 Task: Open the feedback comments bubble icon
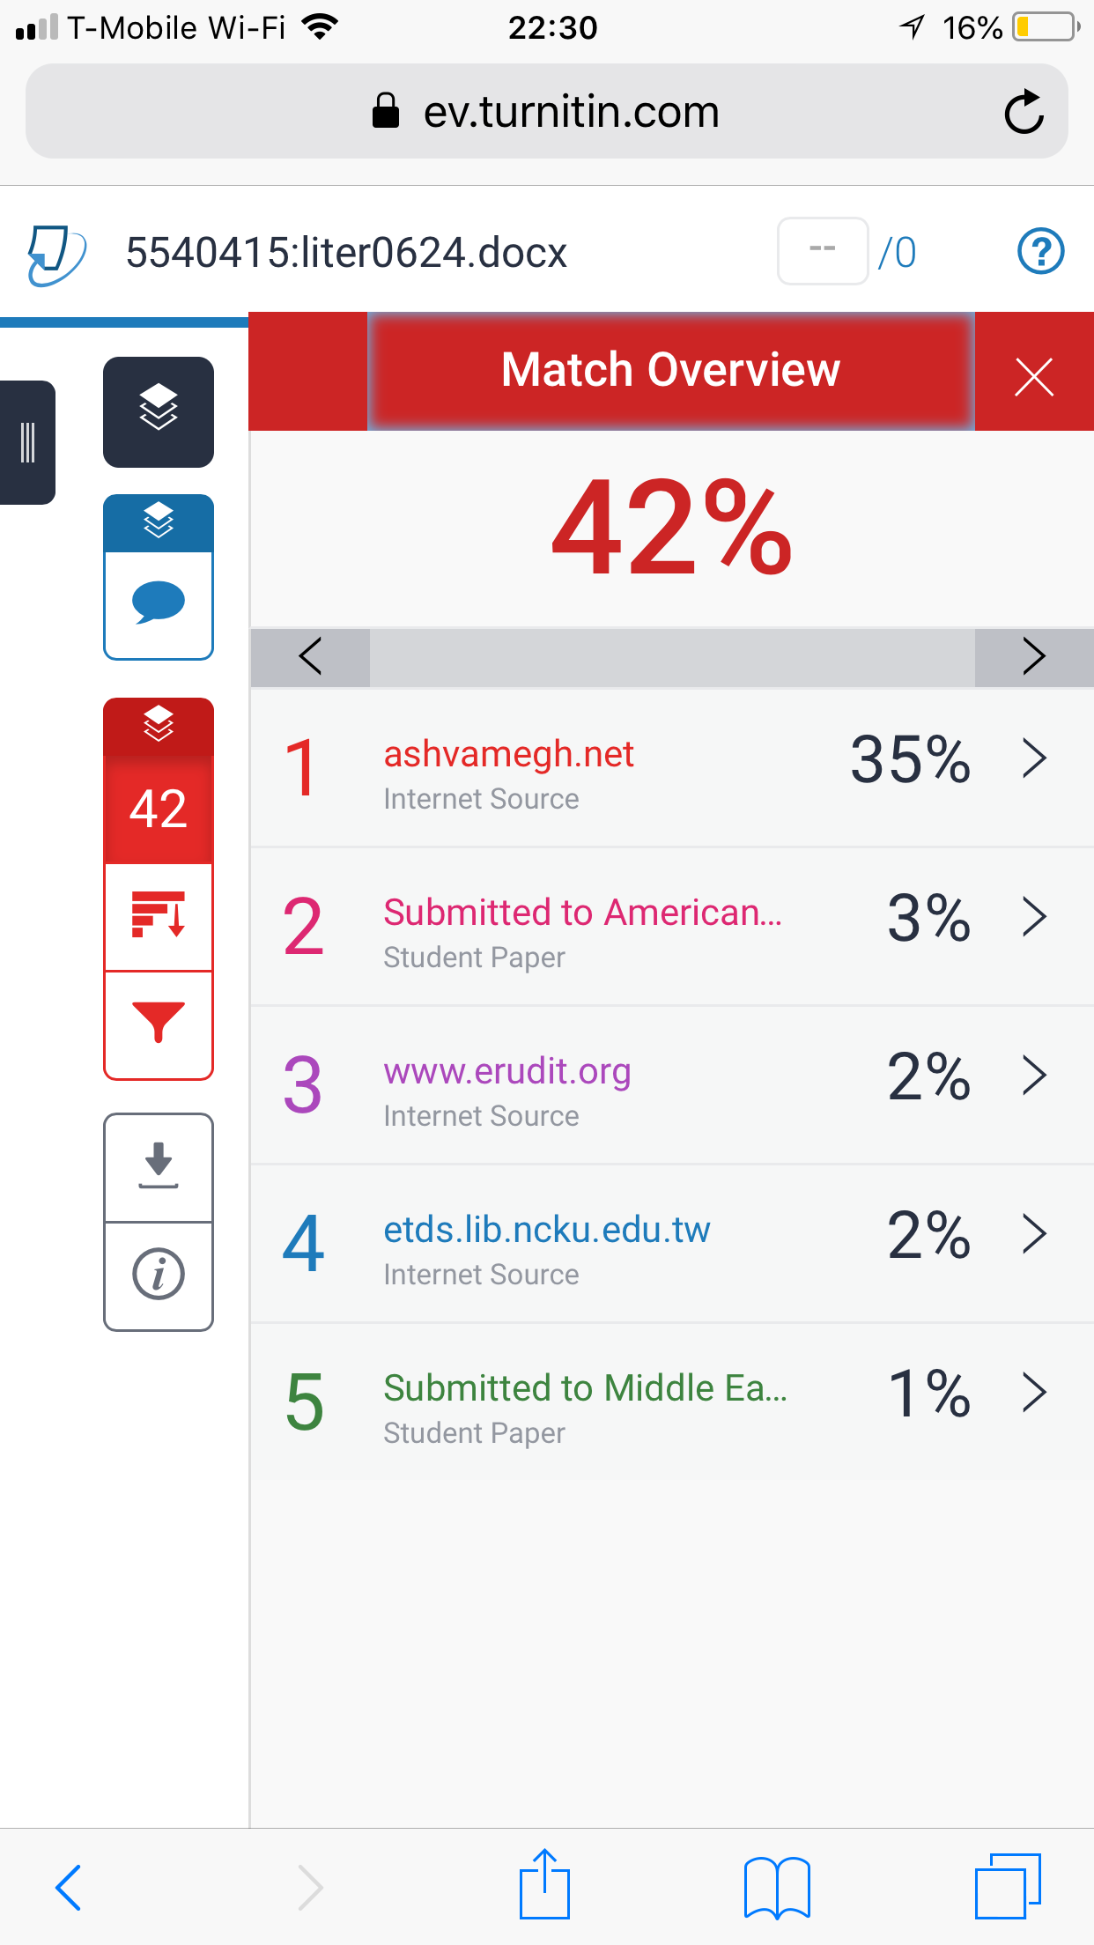click(159, 604)
